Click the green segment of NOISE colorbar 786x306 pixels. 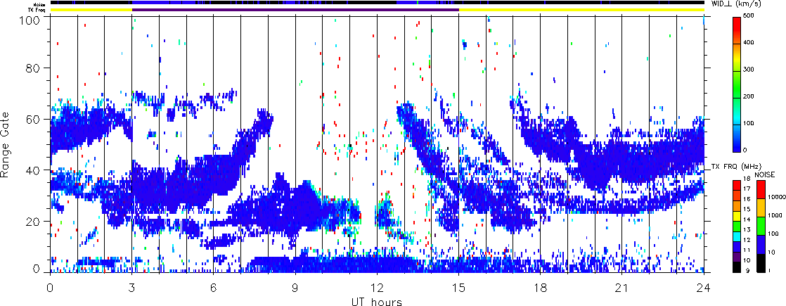pyautogui.click(x=761, y=226)
